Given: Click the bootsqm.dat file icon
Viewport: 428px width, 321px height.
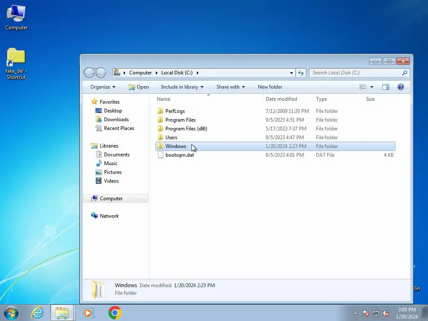Looking at the screenshot, I should (160, 155).
